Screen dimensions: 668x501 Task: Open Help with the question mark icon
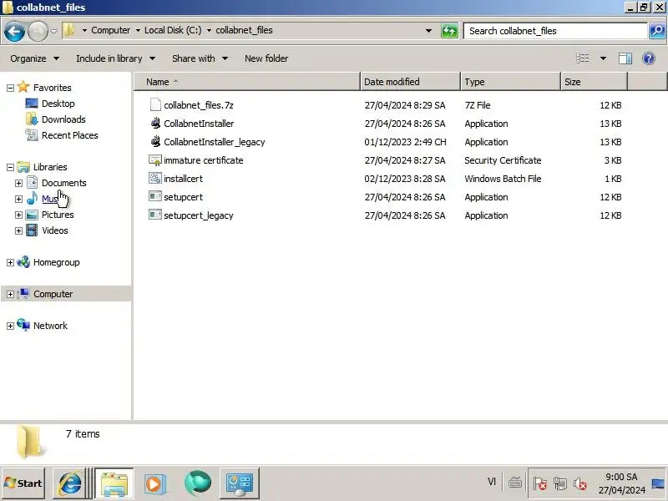(x=649, y=58)
